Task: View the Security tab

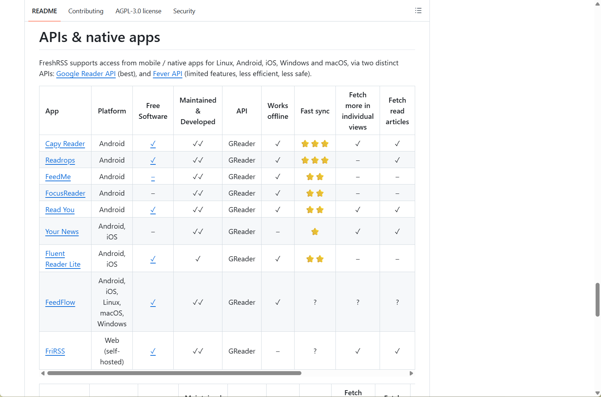Action: pos(184,11)
